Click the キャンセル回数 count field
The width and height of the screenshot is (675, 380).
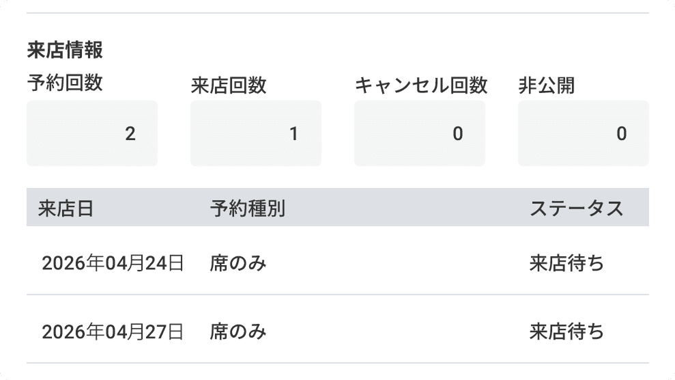coord(419,133)
